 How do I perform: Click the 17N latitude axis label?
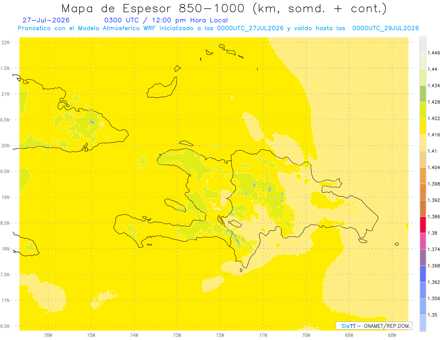pos(5,300)
